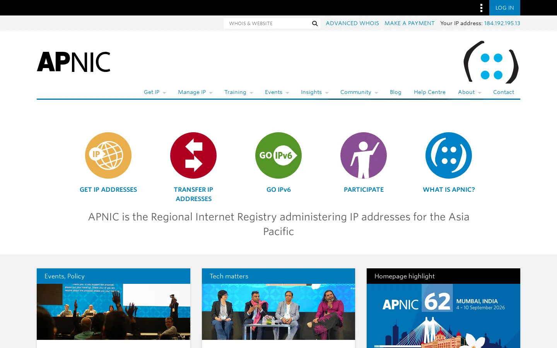Click the Tech matters panel photo
This screenshot has height=348, width=557.
point(278,312)
